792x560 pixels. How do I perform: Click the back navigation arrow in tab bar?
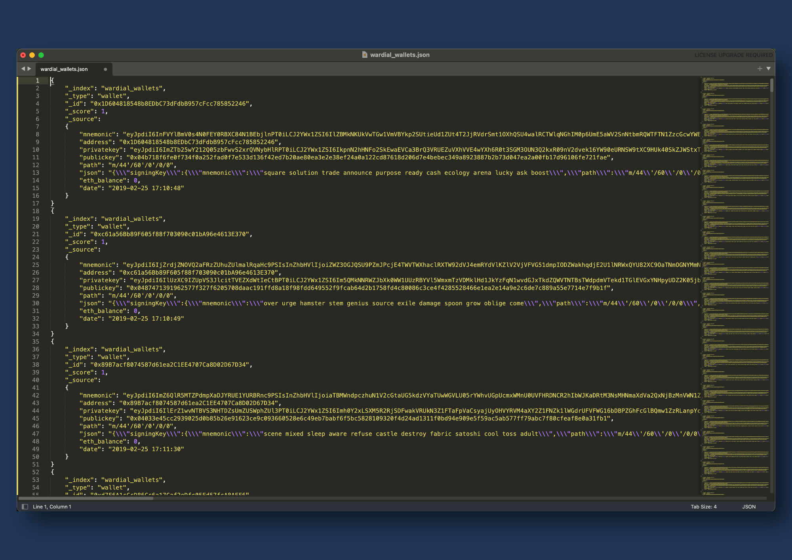(23, 69)
